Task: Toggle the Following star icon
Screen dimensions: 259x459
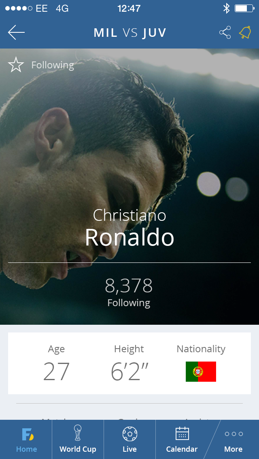Action: tap(16, 65)
